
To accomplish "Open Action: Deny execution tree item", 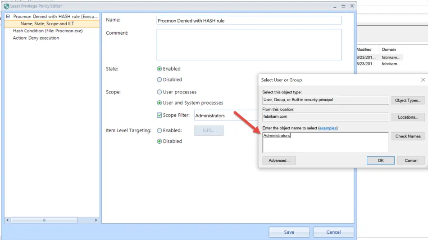I will 36,38.
